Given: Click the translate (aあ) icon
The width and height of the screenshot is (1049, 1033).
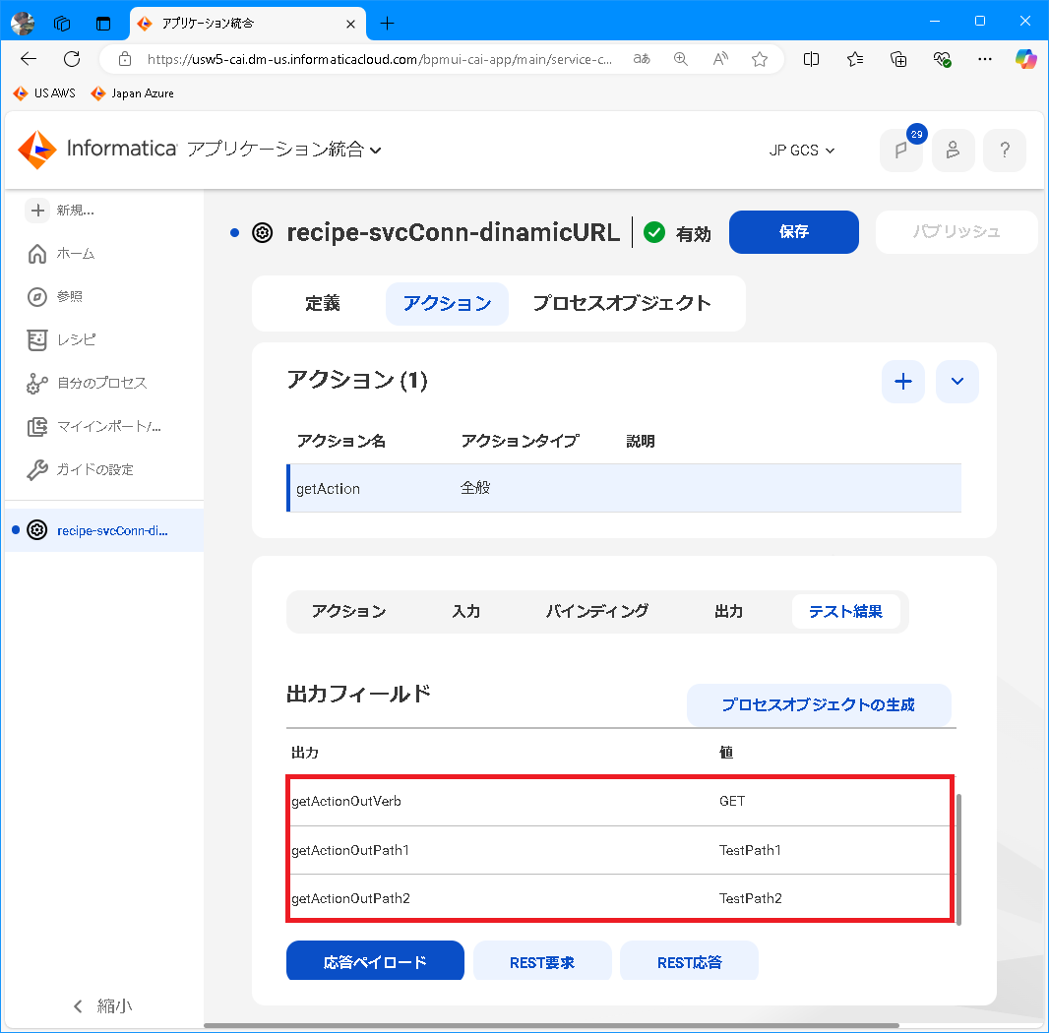Looking at the screenshot, I should [x=642, y=59].
